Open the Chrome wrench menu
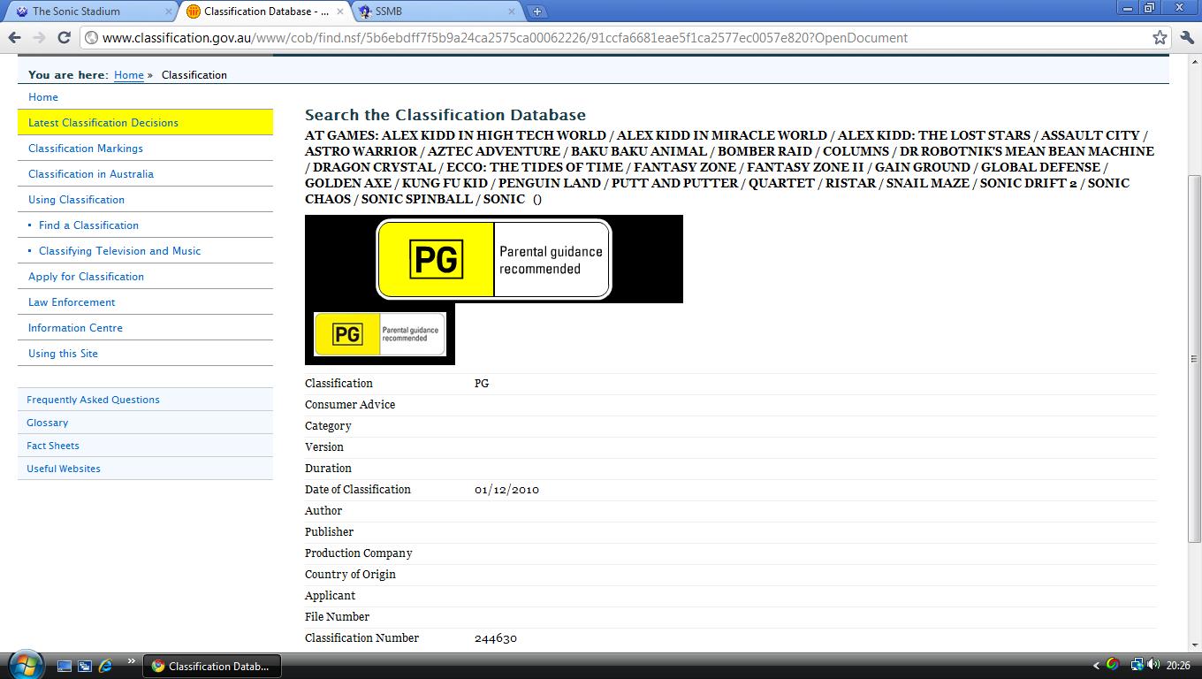Viewport: 1202px width, 679px height. 1186,37
